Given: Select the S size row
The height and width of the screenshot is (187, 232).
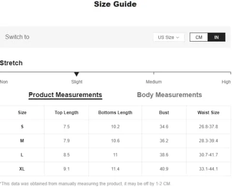Looking at the screenshot, I should point(115,127).
